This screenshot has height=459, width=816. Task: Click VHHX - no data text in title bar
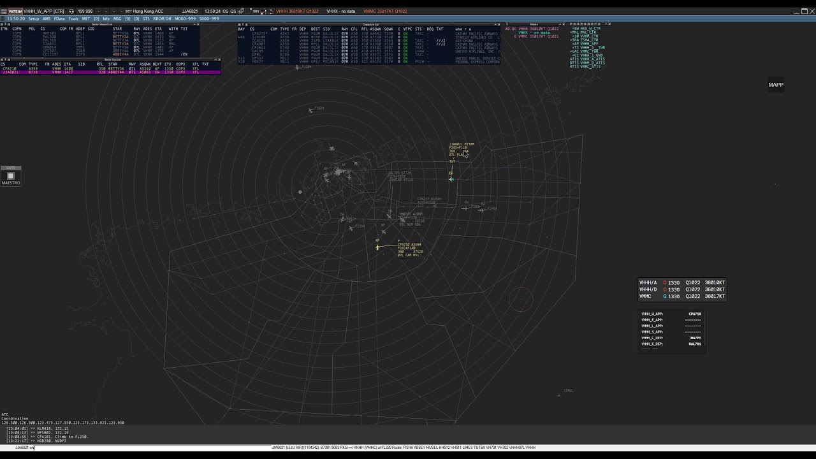(340, 11)
